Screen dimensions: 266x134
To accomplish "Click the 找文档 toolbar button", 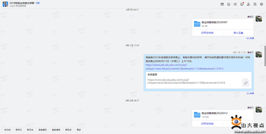I will point(7,130).
